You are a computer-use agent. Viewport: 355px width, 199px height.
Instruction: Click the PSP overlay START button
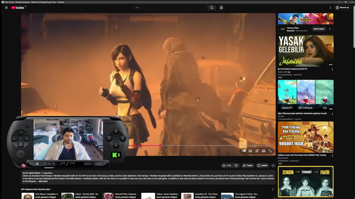pos(97,164)
